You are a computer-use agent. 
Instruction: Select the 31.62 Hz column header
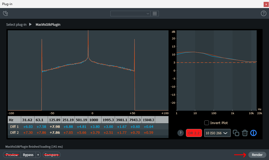click(28, 120)
